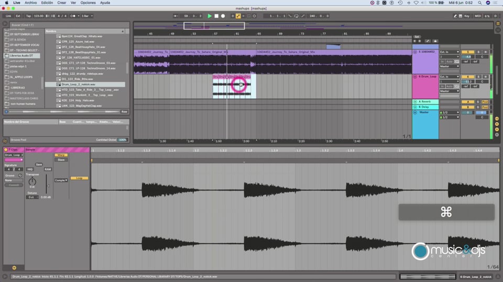Open the Archivo menu
The image size is (503, 282).
point(31,3)
